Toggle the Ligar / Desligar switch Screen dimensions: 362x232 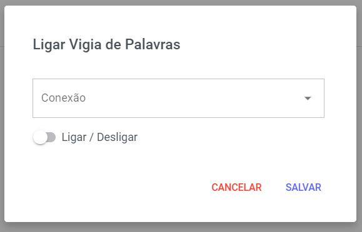point(44,137)
